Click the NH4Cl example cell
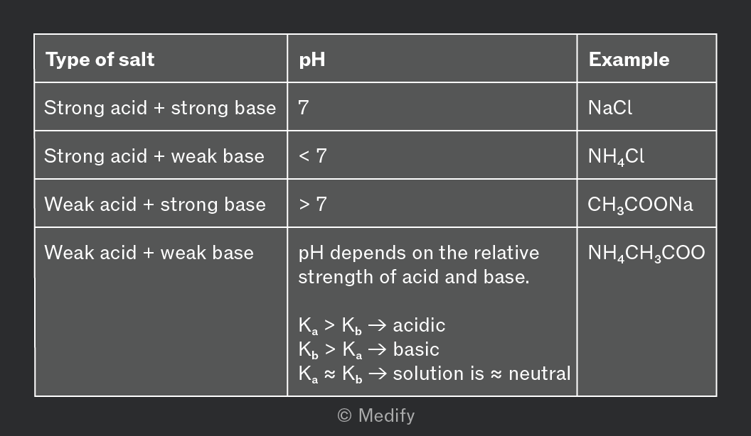 point(646,155)
